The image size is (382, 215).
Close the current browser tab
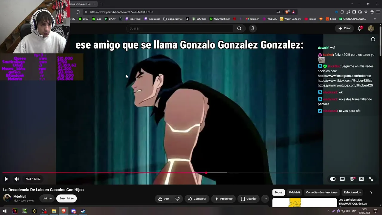94,4
